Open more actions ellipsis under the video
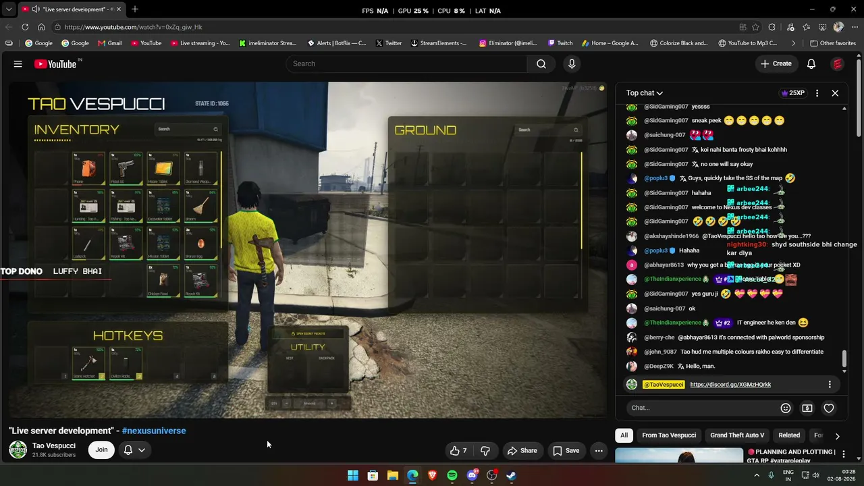 click(599, 451)
